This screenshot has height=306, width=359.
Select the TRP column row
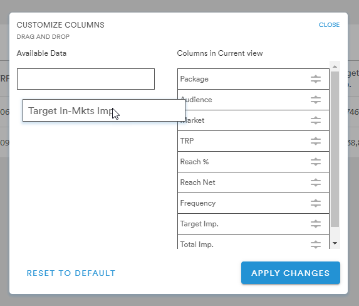click(253, 141)
